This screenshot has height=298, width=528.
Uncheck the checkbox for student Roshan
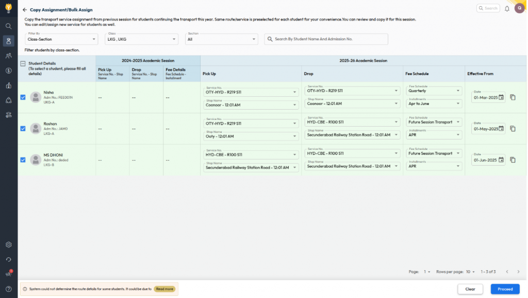23,129
